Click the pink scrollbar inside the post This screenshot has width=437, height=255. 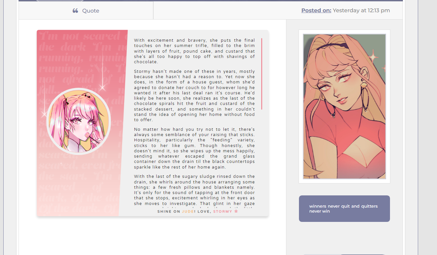pos(262,74)
